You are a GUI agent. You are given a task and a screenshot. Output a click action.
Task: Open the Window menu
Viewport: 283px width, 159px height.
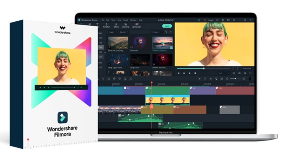click(134, 20)
